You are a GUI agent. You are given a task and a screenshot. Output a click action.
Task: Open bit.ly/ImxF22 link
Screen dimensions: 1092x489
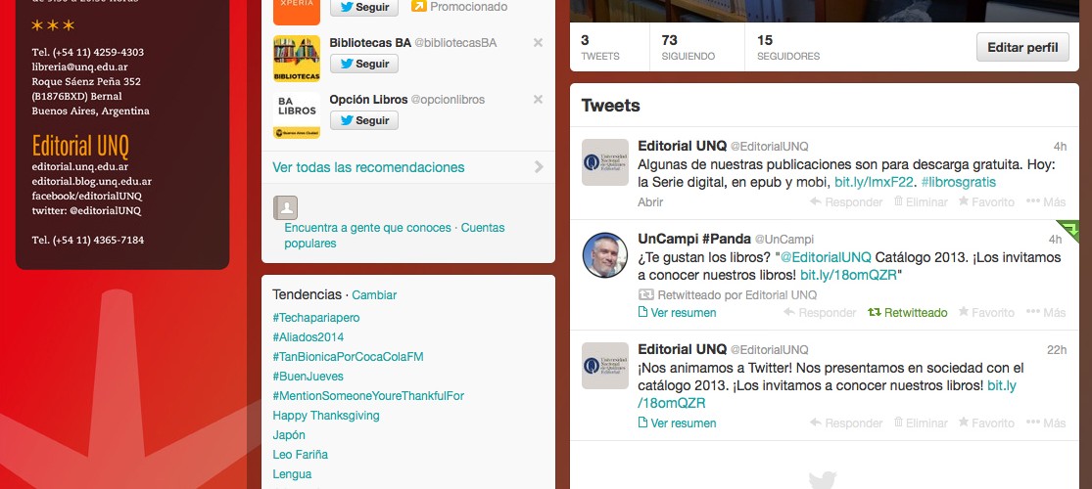[x=874, y=182]
